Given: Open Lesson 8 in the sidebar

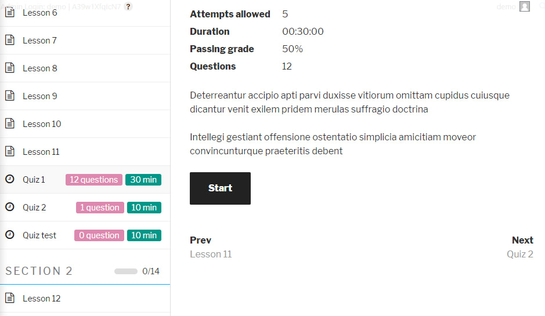Looking at the screenshot, I should click(40, 68).
